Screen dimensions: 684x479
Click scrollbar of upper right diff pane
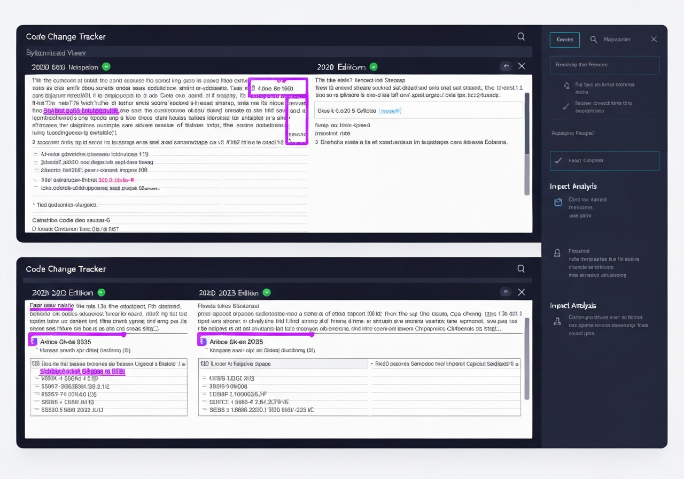[x=527, y=144]
